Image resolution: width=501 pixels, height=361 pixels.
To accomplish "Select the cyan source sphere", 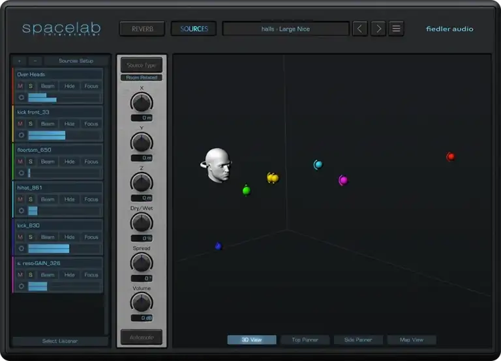I will [x=318, y=165].
